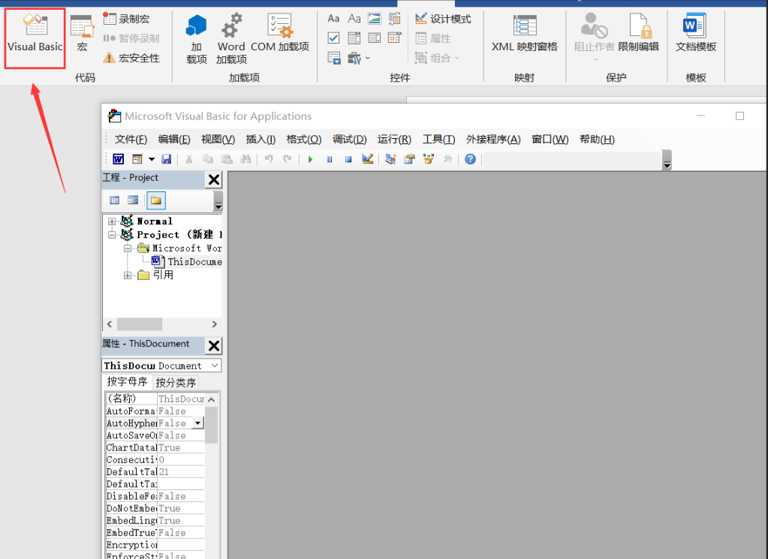Select ThisDocument in project tree

coord(187,262)
